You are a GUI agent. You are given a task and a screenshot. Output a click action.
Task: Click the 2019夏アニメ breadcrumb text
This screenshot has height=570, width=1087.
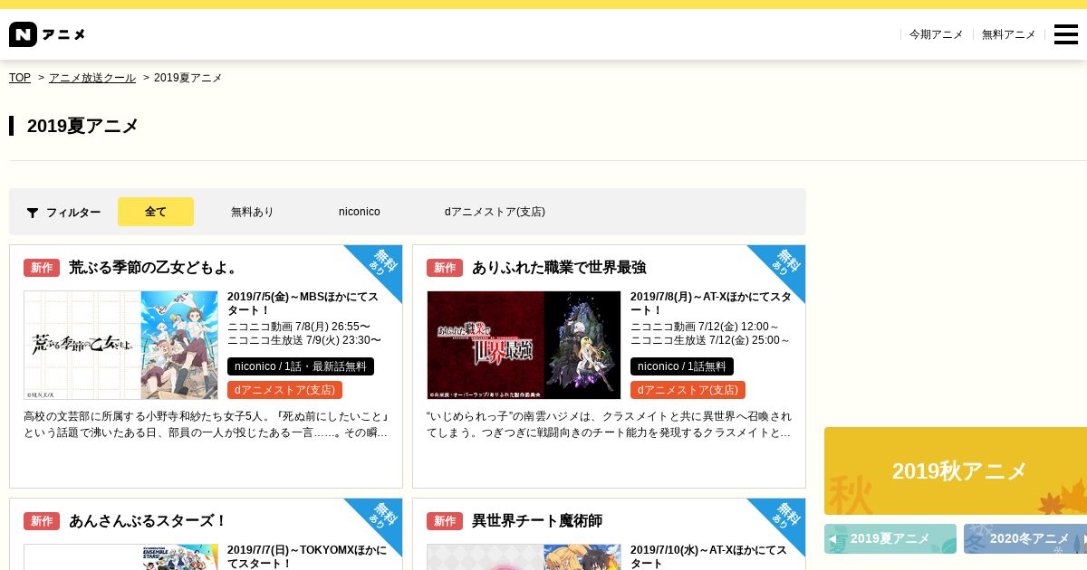pyautogui.click(x=188, y=78)
